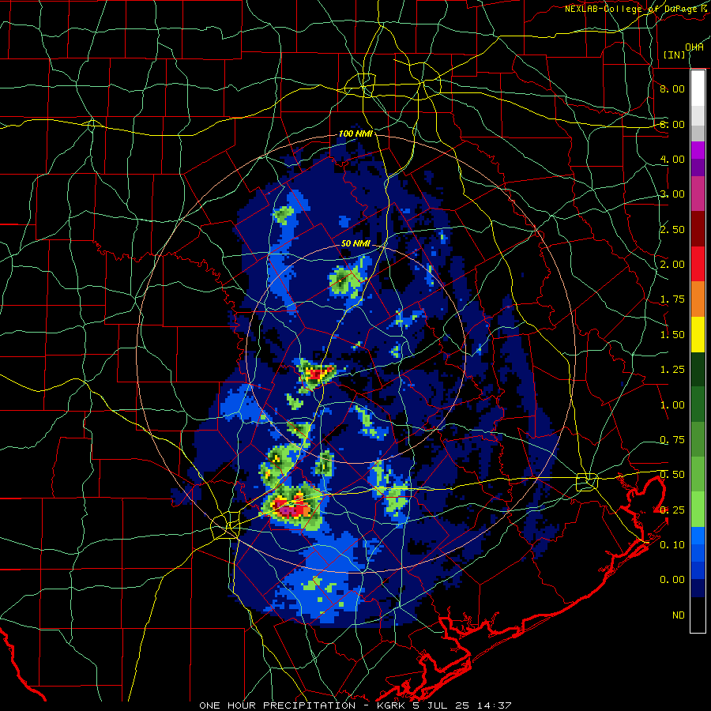This screenshot has width=711, height=711.
Task: Click the 4.00 legend value
Action: click(672, 159)
